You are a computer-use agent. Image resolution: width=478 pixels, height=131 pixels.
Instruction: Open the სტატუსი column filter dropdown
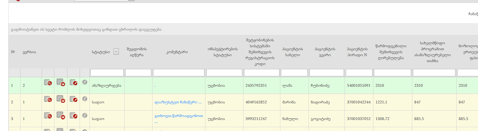point(116,52)
